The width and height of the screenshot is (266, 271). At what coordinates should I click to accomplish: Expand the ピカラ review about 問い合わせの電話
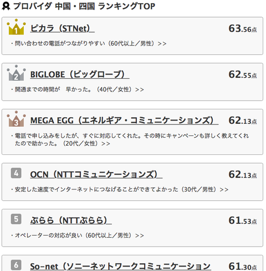tap(89, 43)
